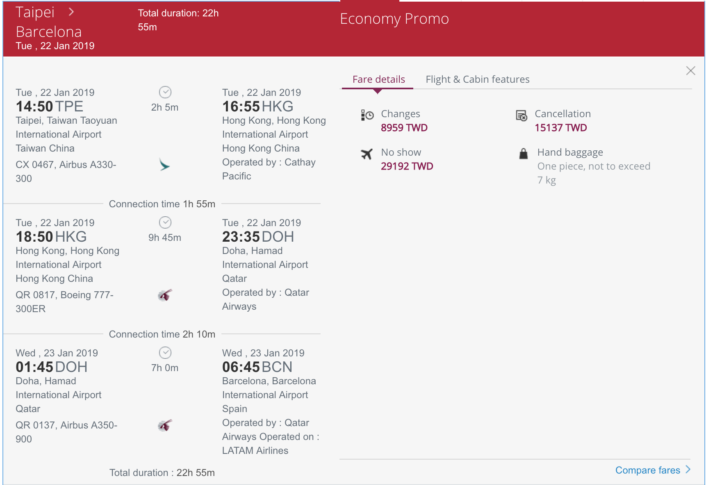The height and width of the screenshot is (485, 706).
Task: Click the Cathay Pacific airline logo
Action: (164, 165)
